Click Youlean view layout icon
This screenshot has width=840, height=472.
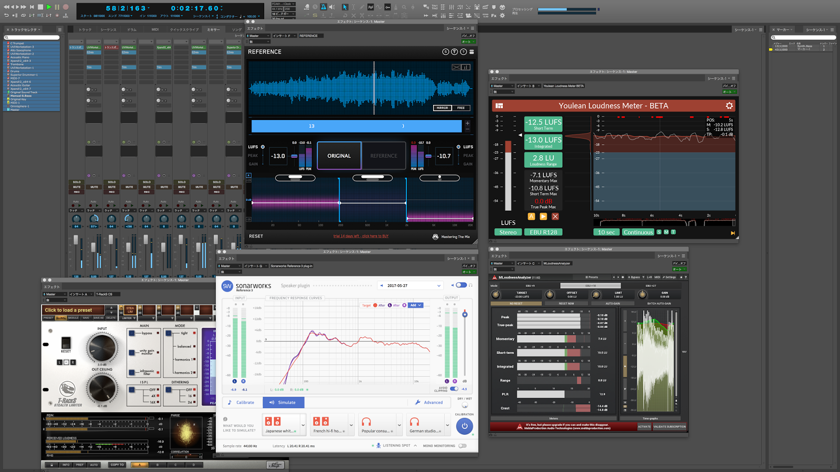(x=499, y=105)
